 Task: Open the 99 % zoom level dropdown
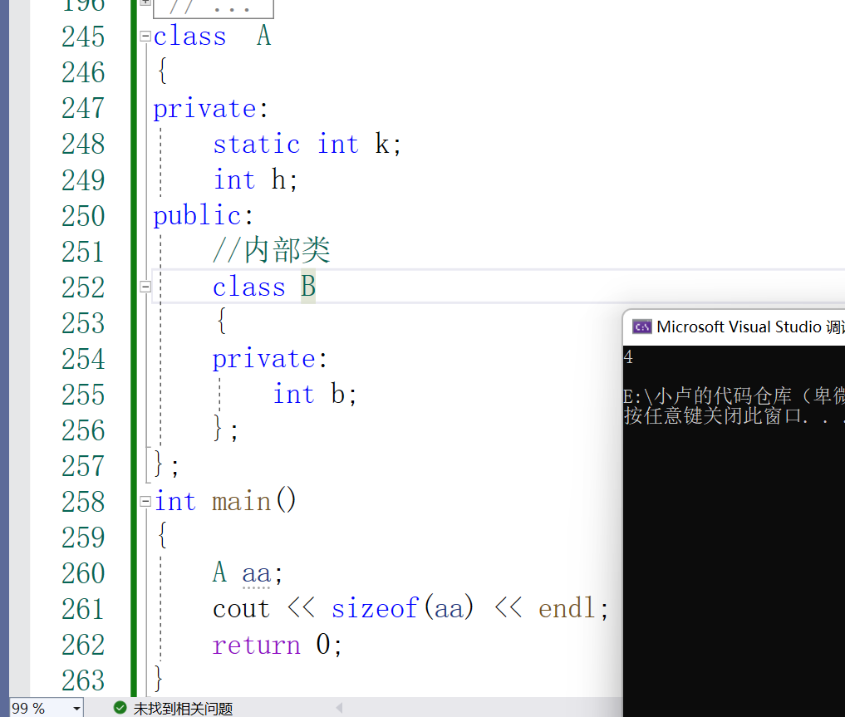point(76,708)
